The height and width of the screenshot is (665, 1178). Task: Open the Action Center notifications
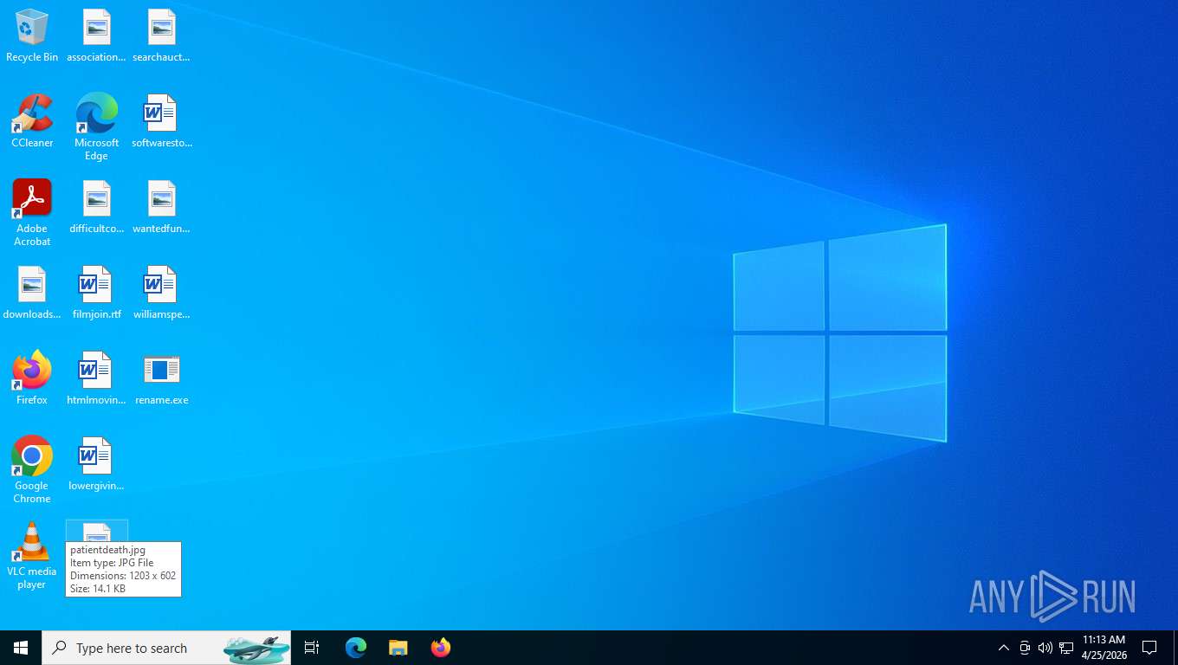coord(1149,648)
